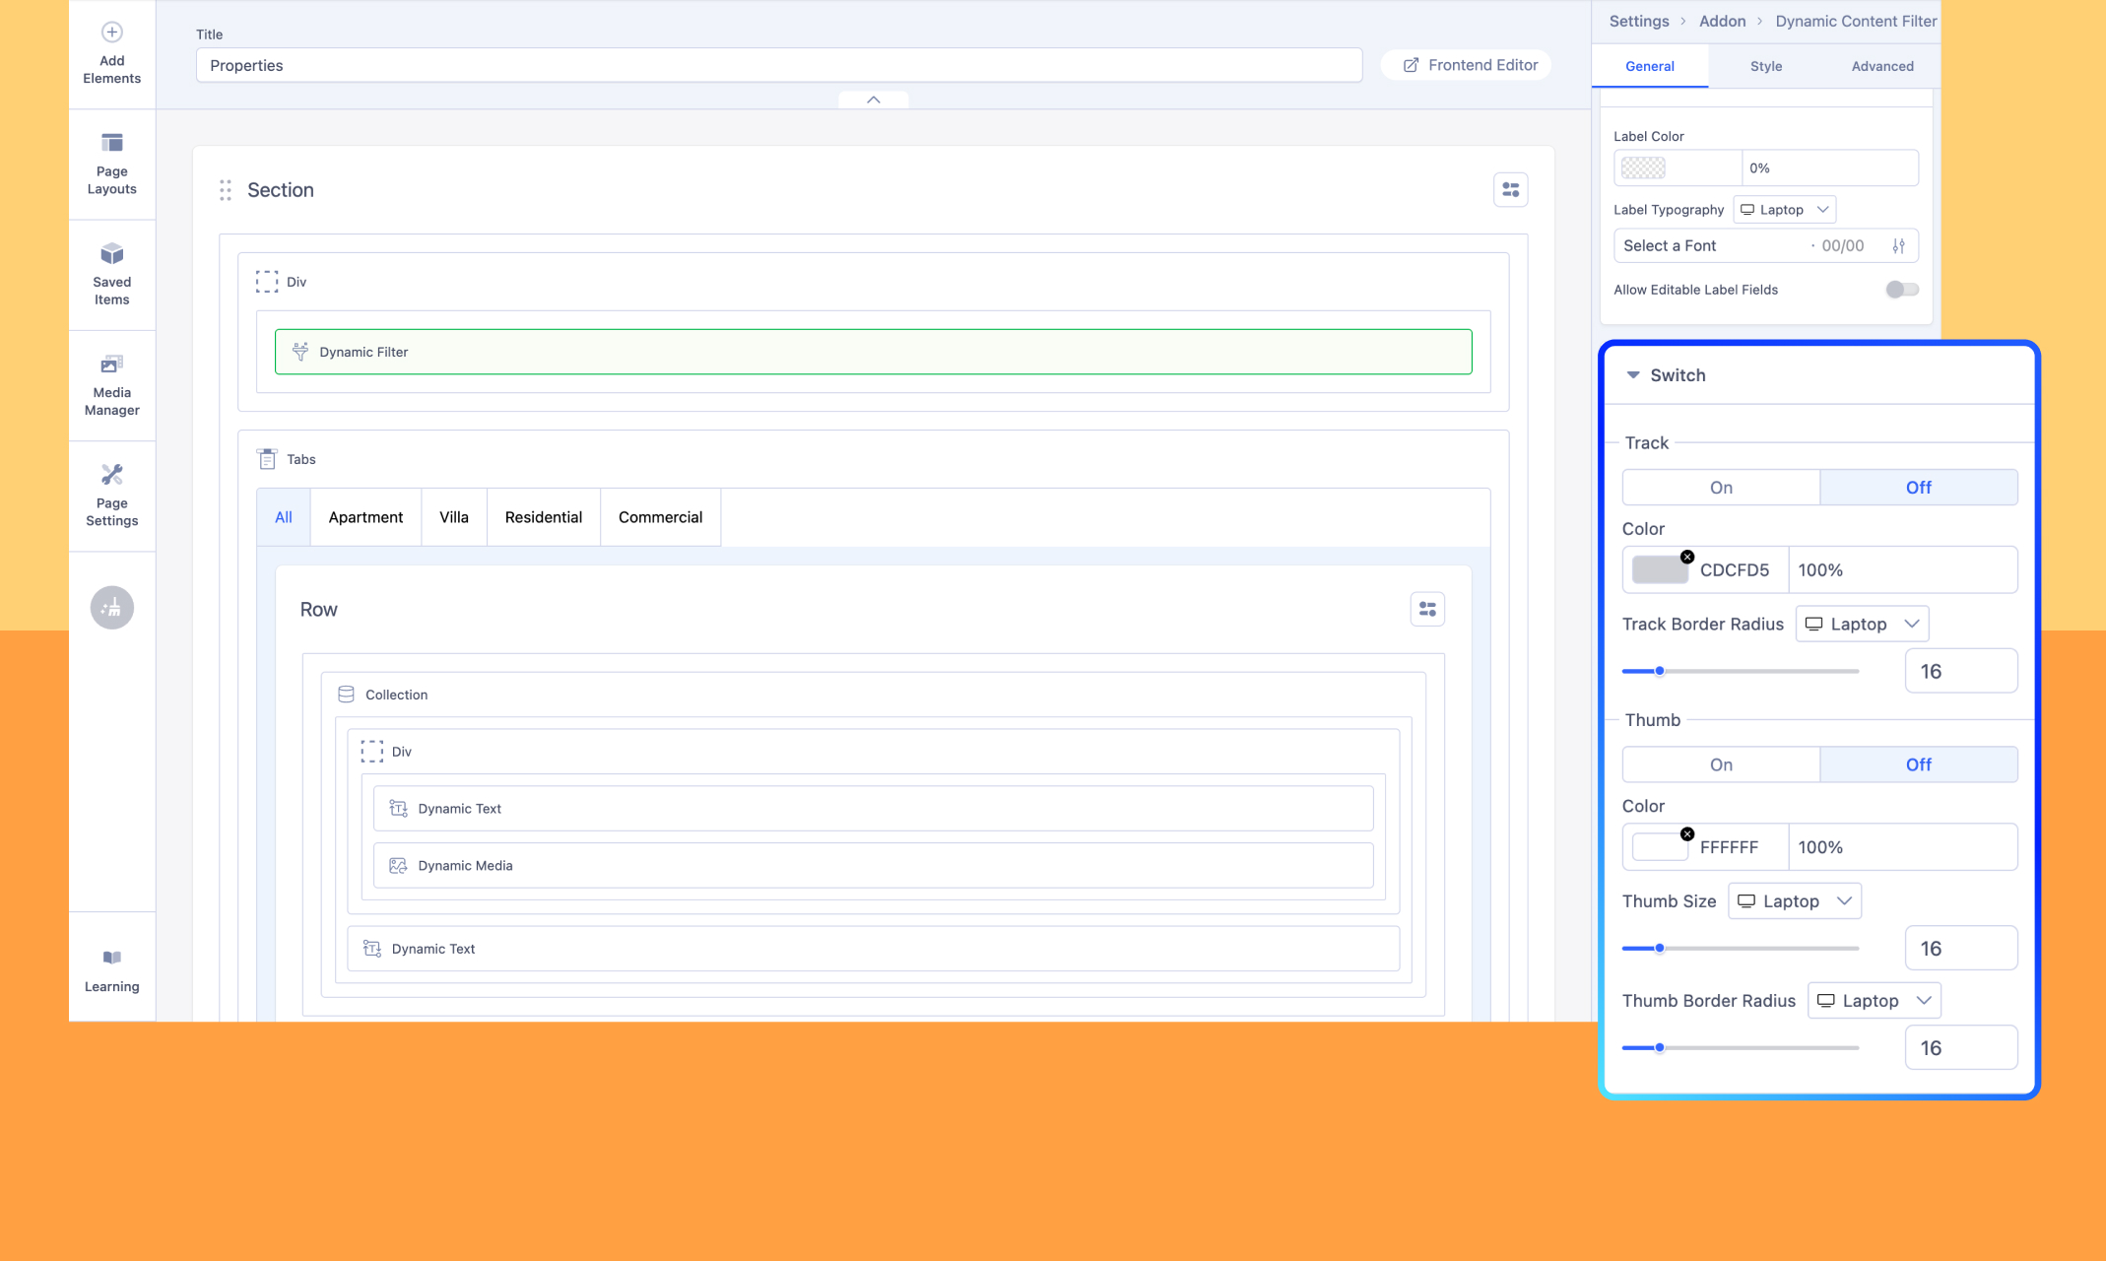Open Page Settings tools icon
2106x1261 pixels.
[x=111, y=476]
